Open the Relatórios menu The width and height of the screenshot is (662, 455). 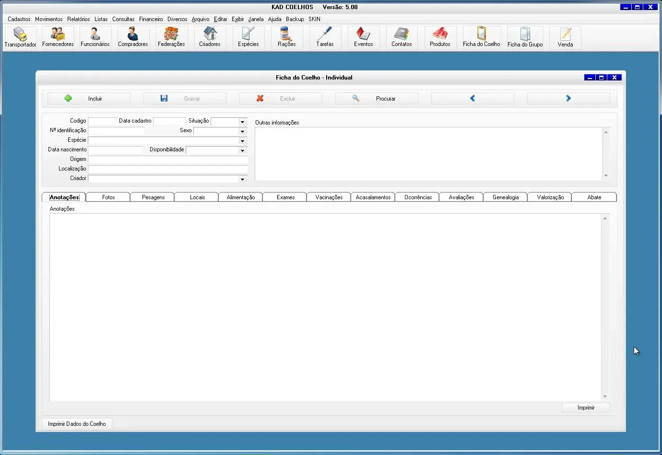coord(78,19)
